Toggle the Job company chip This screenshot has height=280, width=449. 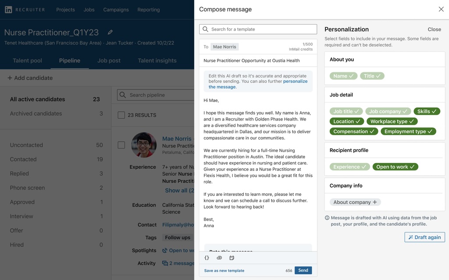[x=388, y=111]
